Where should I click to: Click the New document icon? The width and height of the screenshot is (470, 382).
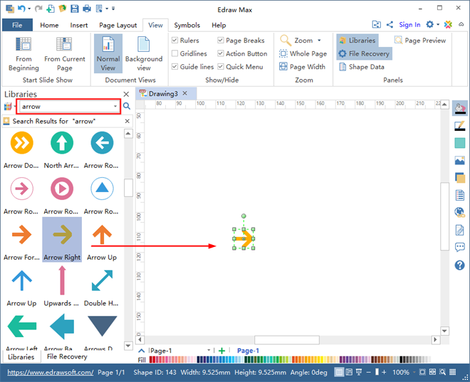(50, 8)
